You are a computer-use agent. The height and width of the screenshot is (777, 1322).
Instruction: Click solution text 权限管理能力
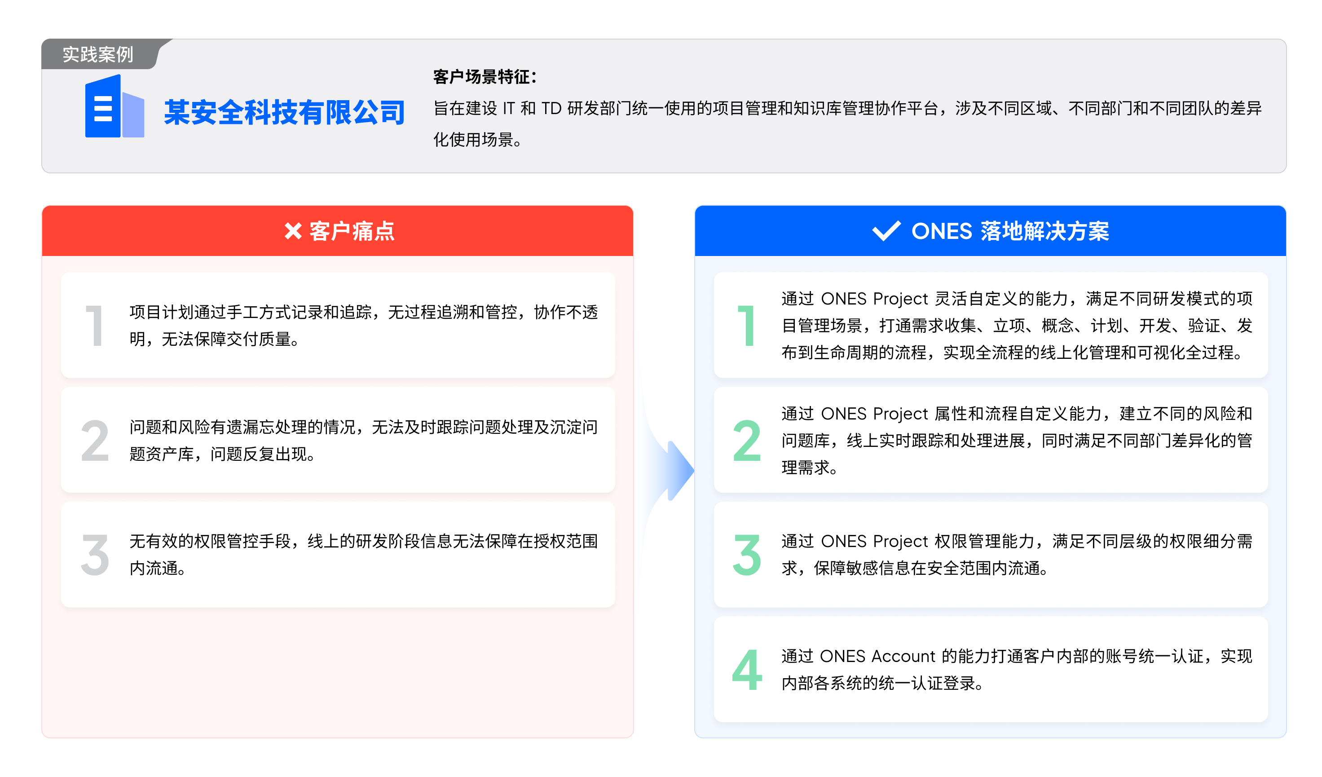point(1017,555)
